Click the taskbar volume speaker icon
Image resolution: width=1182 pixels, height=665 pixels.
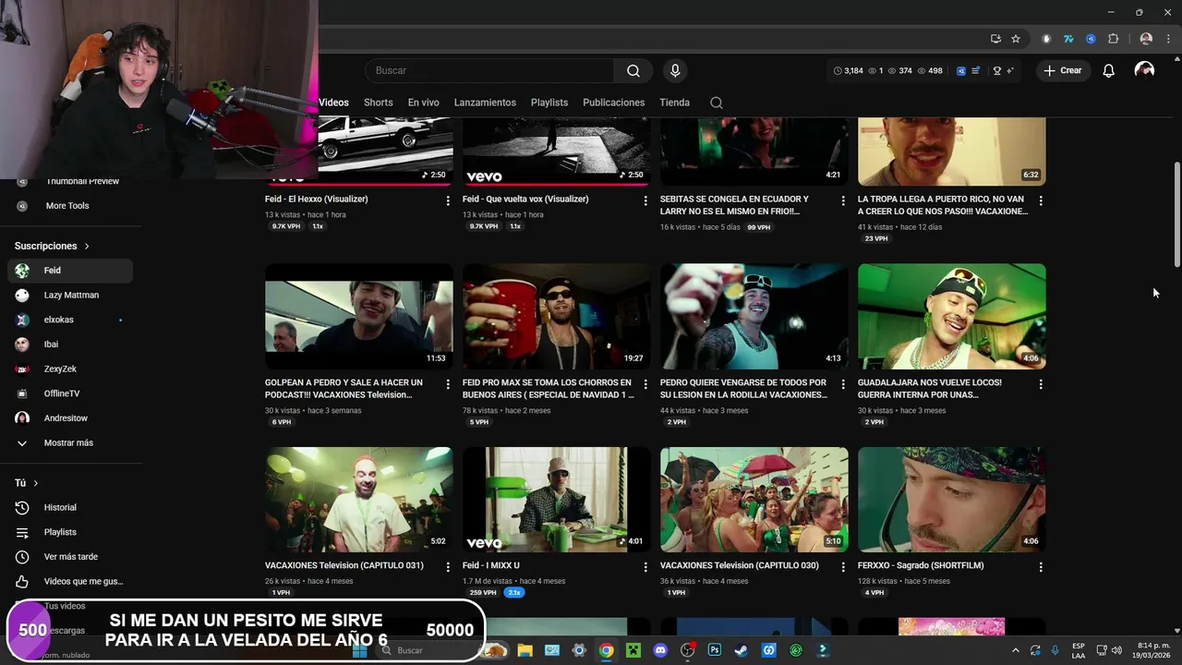1116,650
